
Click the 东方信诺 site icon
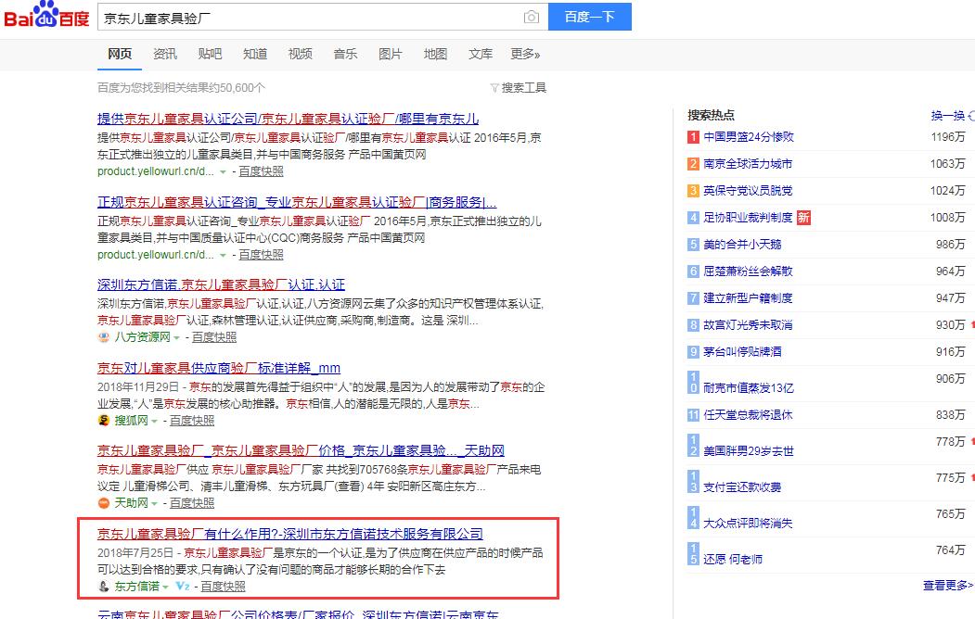[x=104, y=587]
